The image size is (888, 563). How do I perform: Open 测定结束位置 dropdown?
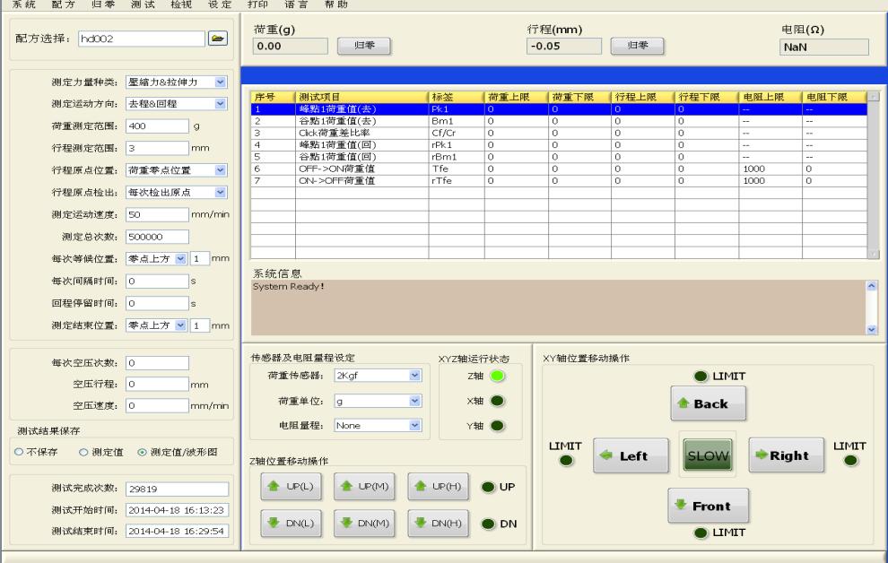[x=180, y=325]
